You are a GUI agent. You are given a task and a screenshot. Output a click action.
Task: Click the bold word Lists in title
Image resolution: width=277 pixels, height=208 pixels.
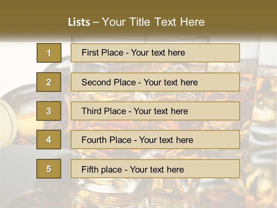[79, 22]
